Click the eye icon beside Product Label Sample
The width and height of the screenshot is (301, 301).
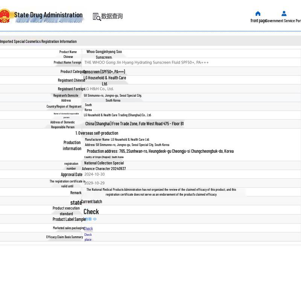(95, 219)
